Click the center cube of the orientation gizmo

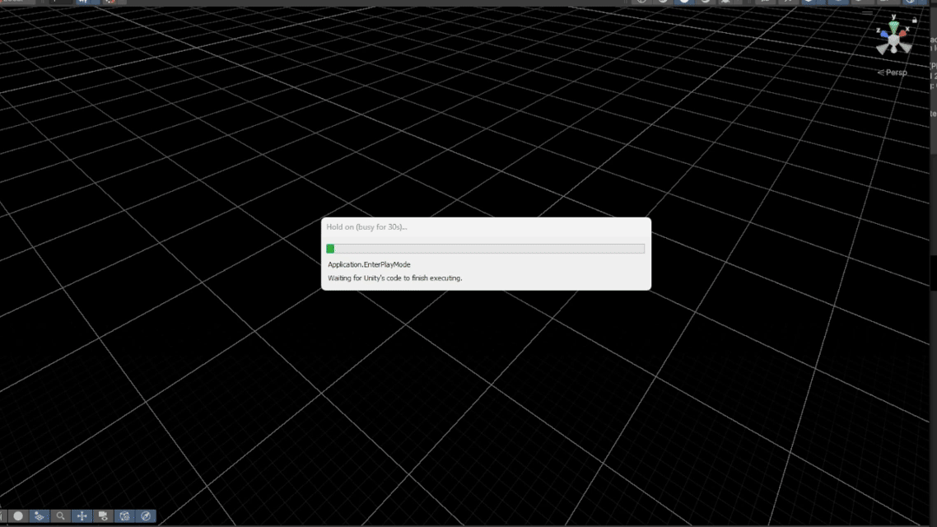click(x=894, y=40)
